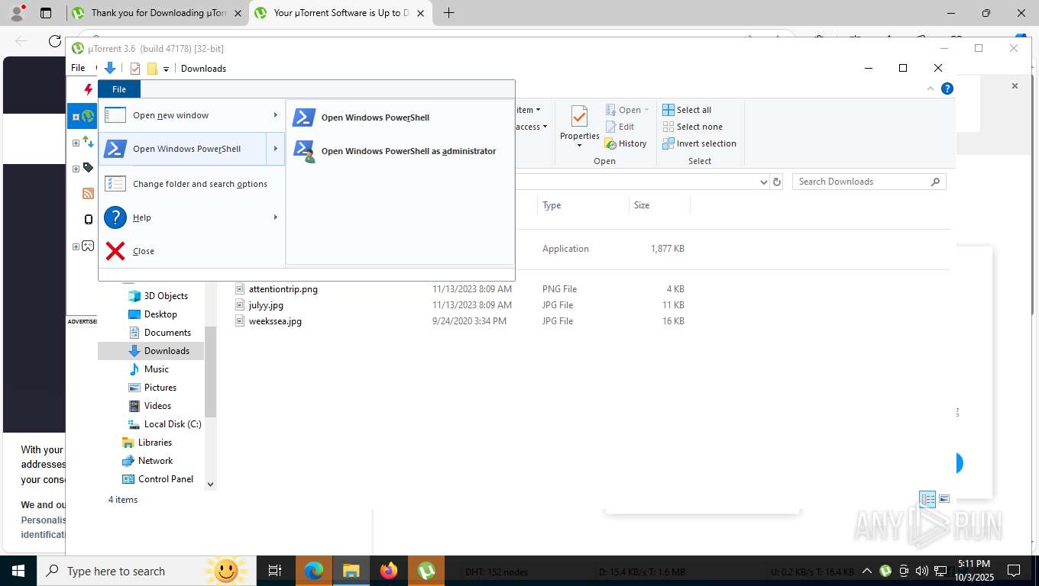1039x586 pixels.
Task: Click the quick access New folder icon
Action: click(x=152, y=69)
